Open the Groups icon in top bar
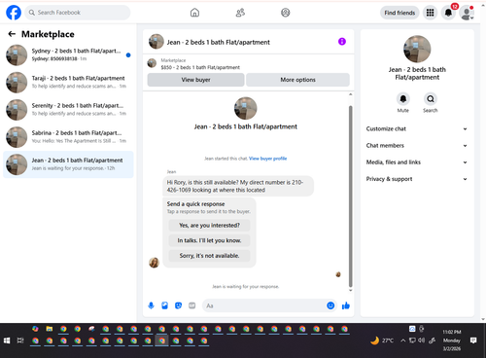Viewport: 486px width, 358px height. click(x=285, y=13)
